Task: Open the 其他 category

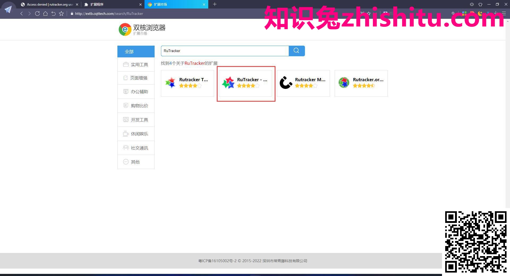Action: click(136, 162)
